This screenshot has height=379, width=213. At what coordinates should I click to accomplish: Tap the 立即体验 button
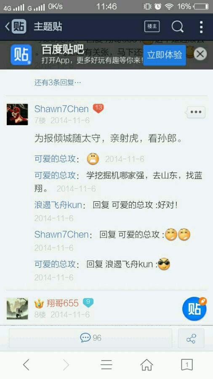165,55
